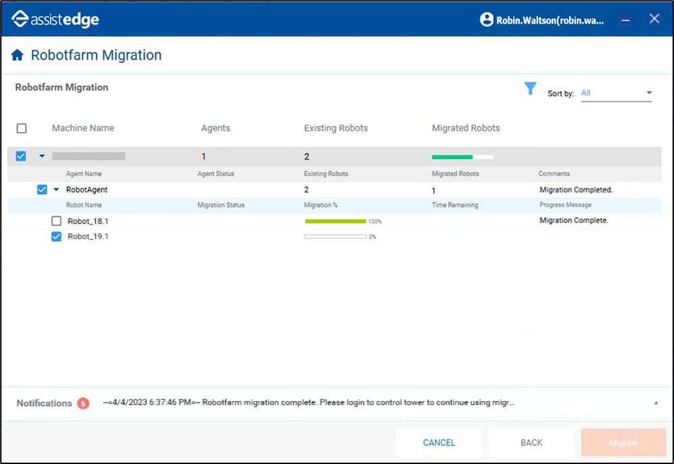This screenshot has width=674, height=464.
Task: Collapse the machine row arrow
Action: click(42, 156)
